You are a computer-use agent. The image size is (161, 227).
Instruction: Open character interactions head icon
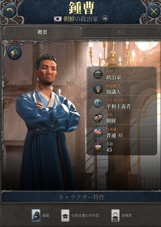(x=15, y=53)
